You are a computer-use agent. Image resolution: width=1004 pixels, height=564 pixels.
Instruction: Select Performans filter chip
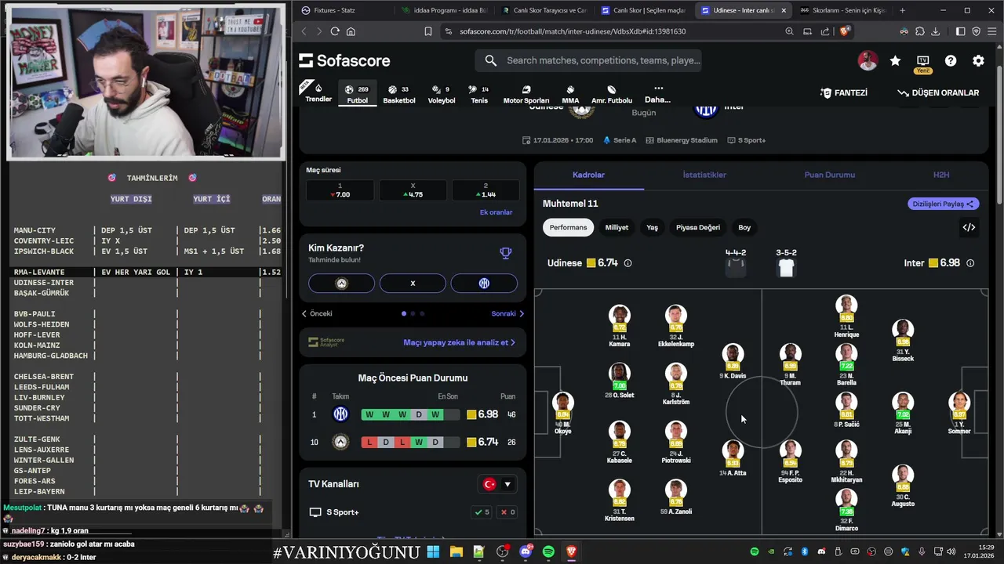pyautogui.click(x=568, y=227)
